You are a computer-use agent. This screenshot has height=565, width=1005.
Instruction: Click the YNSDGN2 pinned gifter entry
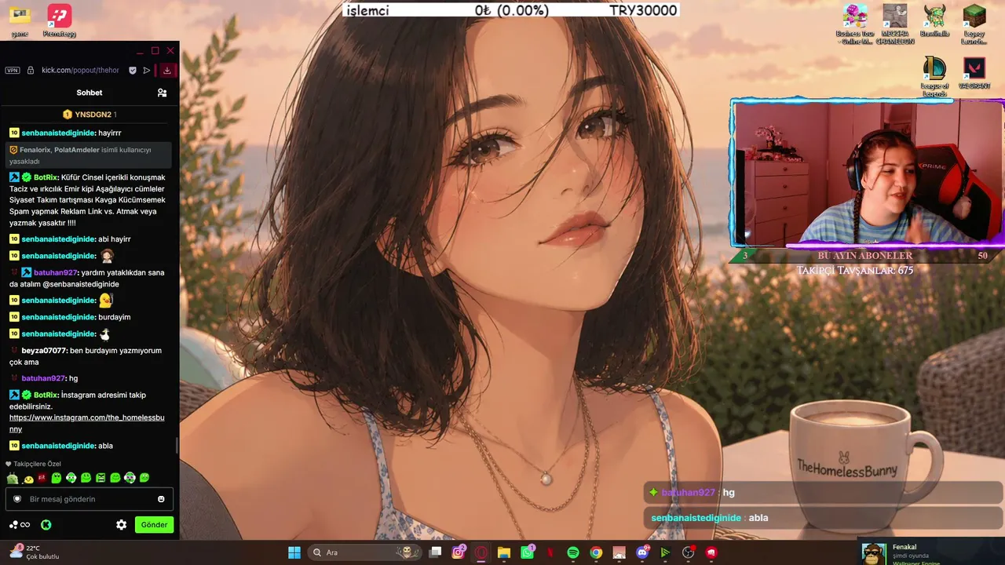pyautogui.click(x=90, y=115)
